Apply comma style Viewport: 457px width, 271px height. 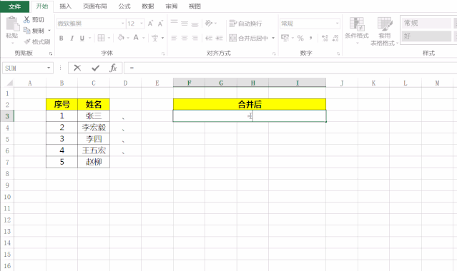311,38
